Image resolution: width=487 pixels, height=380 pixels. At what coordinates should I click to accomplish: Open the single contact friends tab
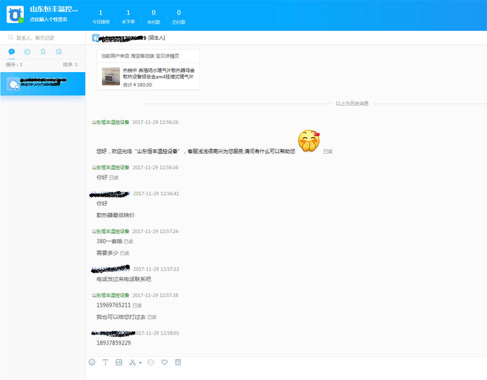(x=43, y=52)
